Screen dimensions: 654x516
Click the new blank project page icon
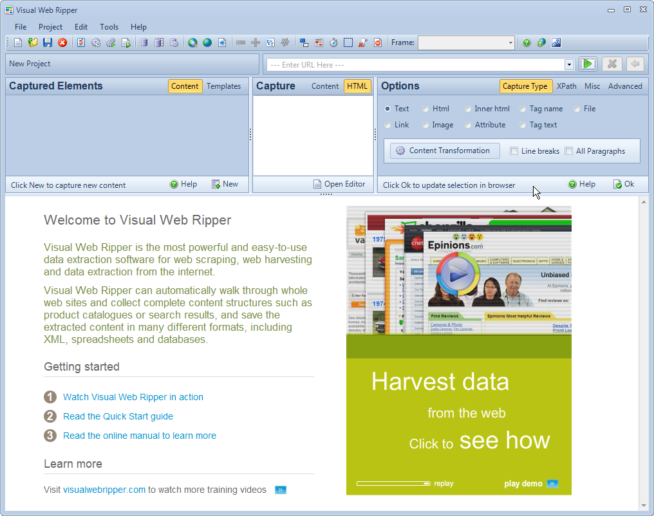click(x=18, y=42)
